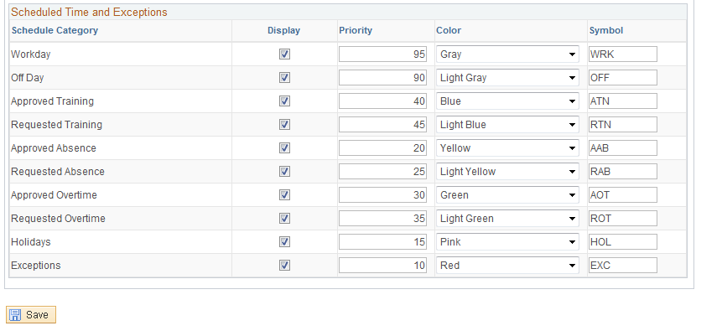Toggle Display checkbox for Approved Overtime
This screenshot has width=722, height=336.
coord(284,195)
